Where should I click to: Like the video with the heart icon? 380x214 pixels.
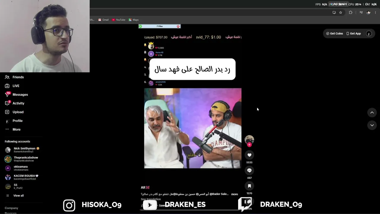pos(249,155)
